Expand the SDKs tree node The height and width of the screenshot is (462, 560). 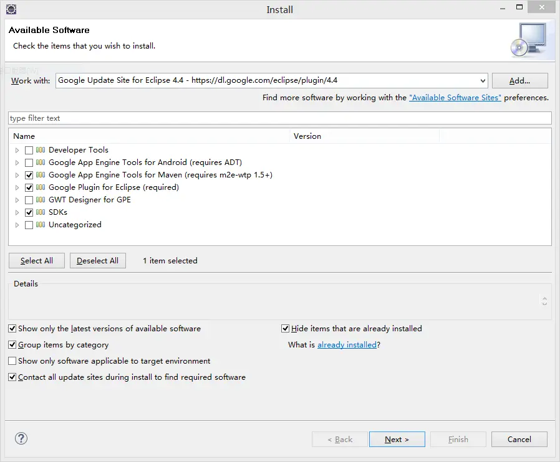coord(17,213)
